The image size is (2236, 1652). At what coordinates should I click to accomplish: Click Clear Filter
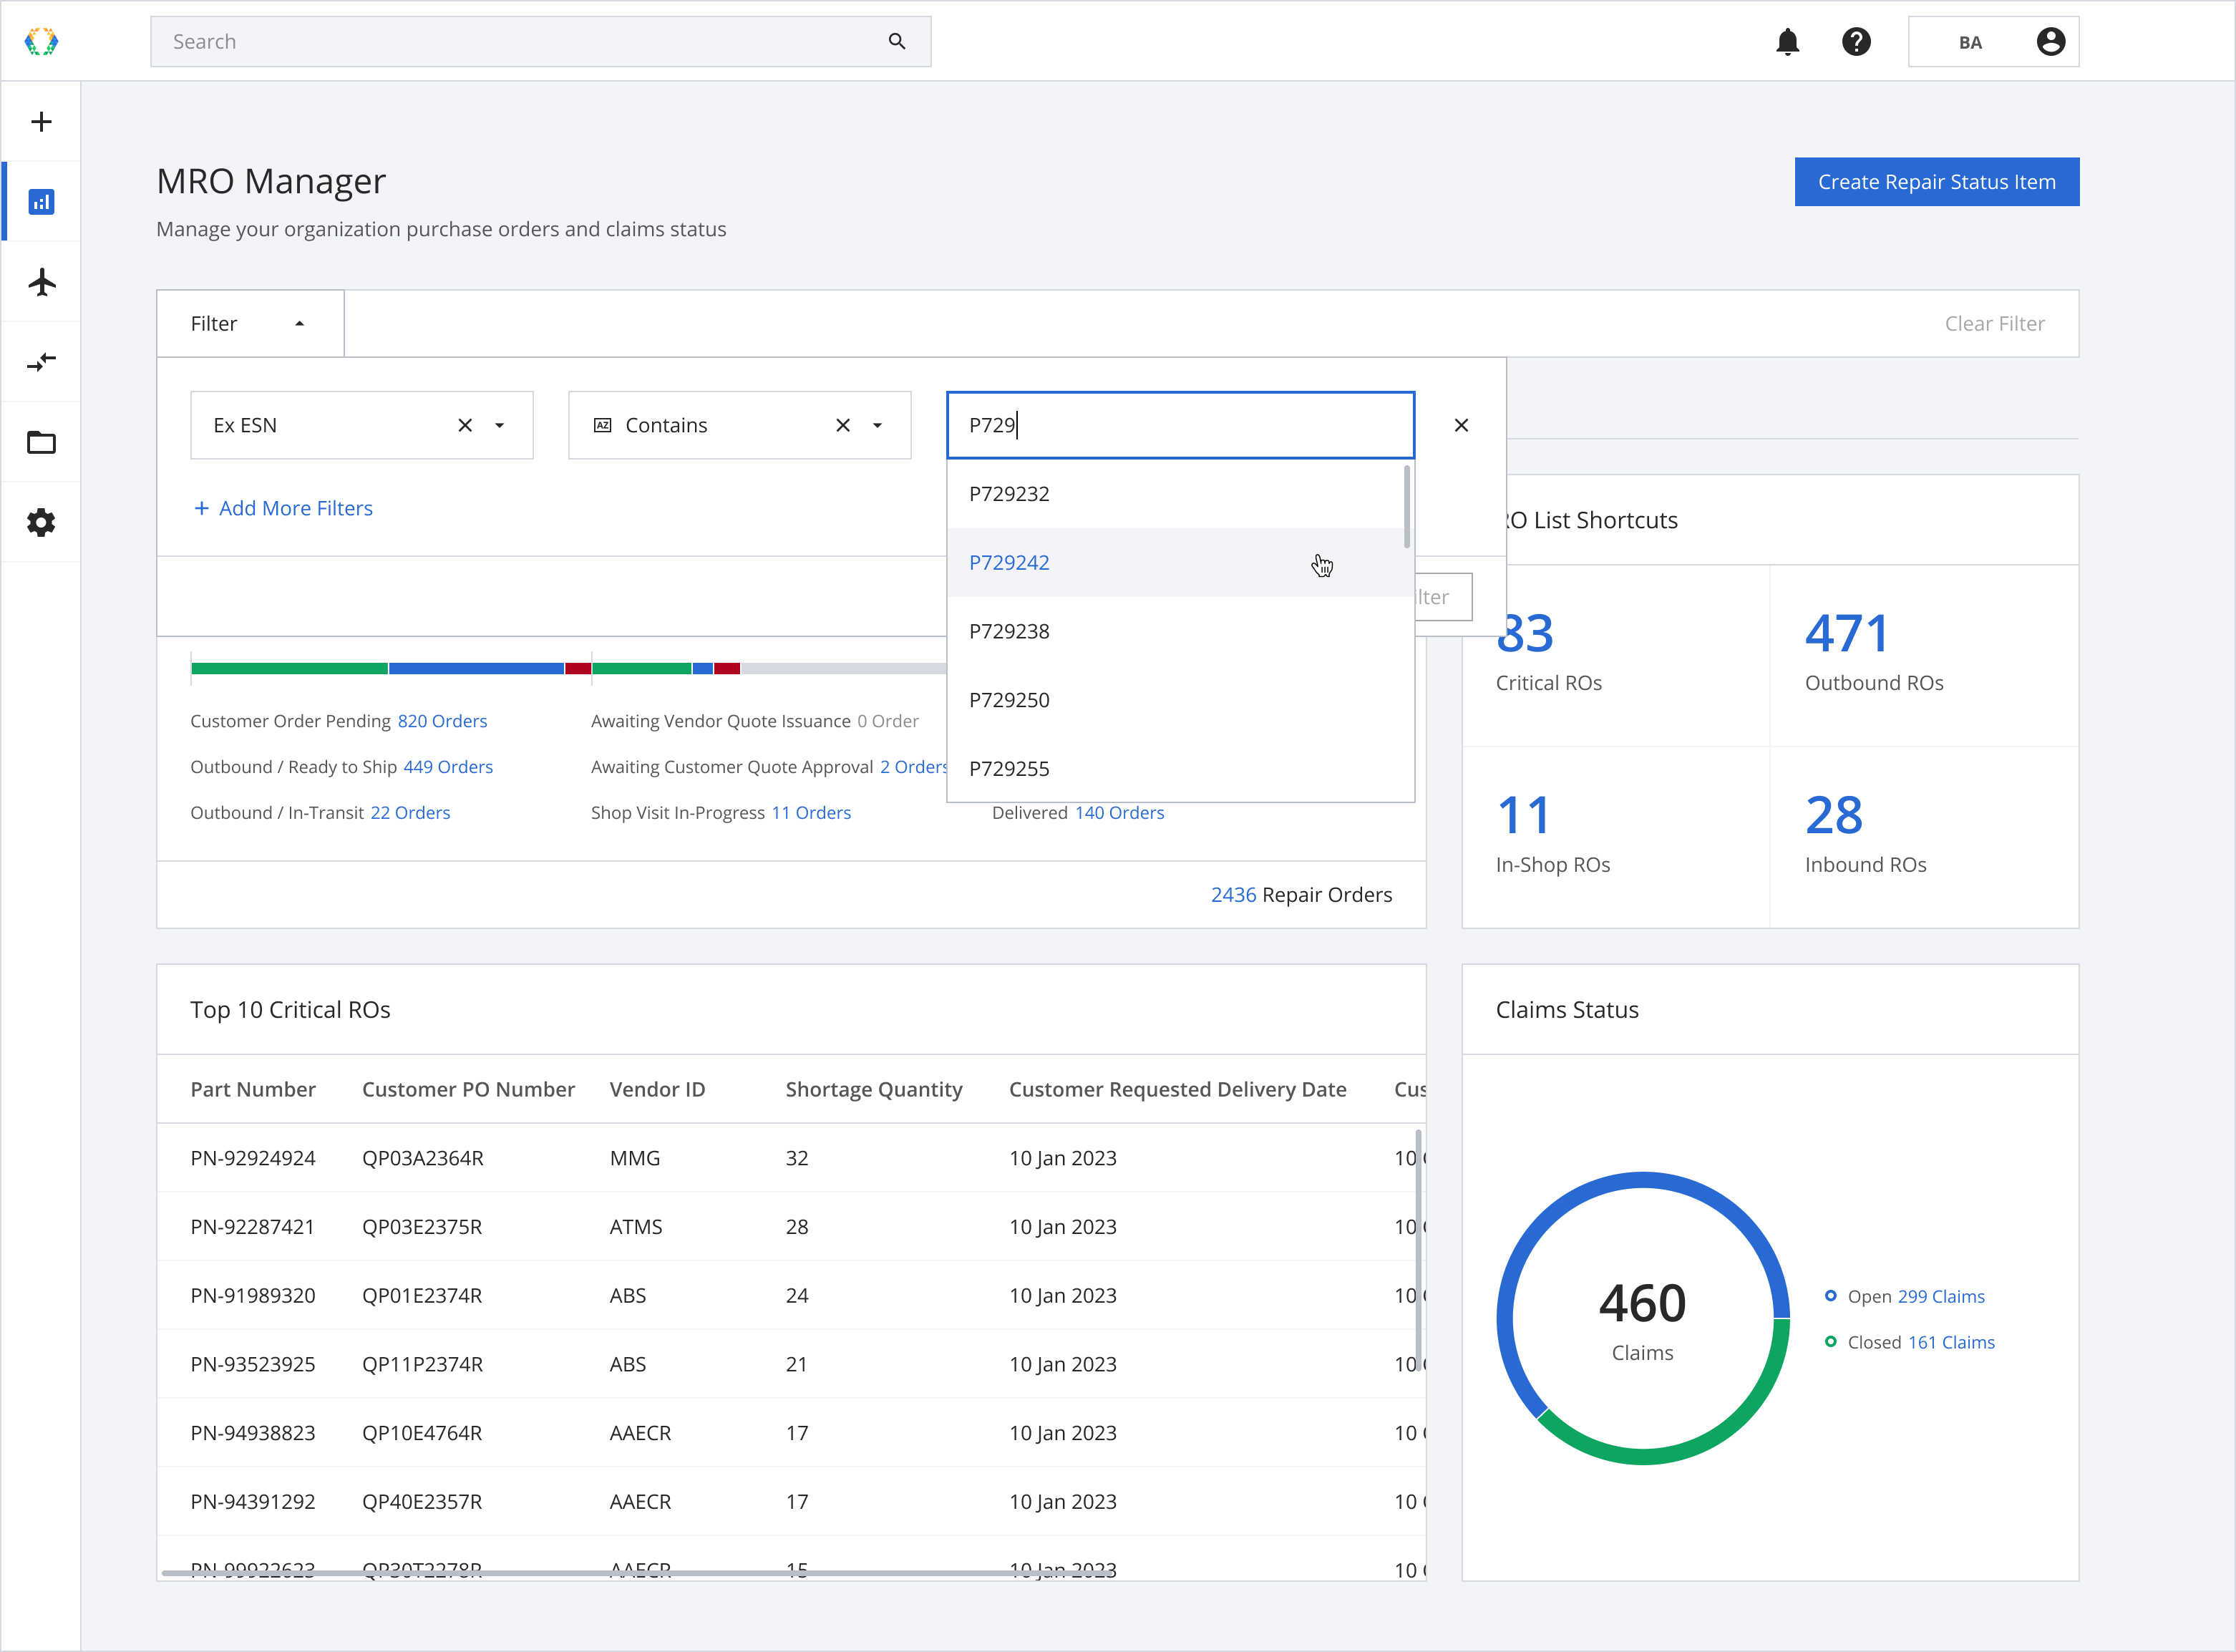pos(1994,324)
